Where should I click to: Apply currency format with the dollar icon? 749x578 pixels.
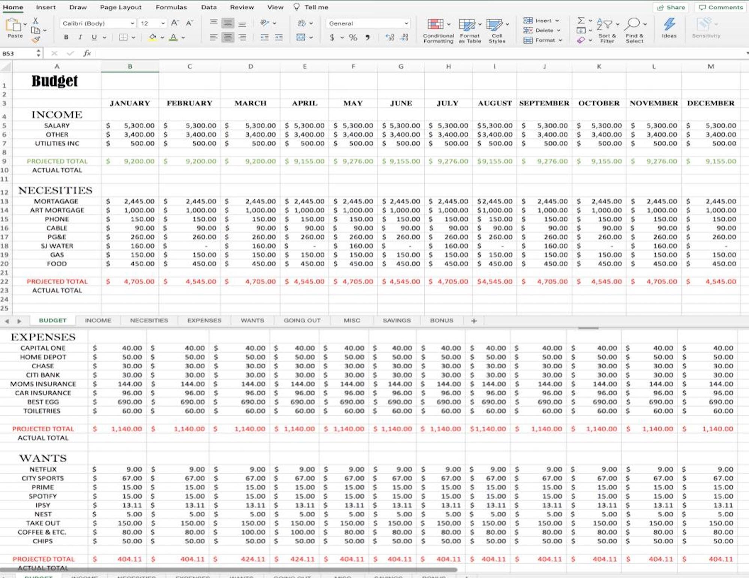click(331, 37)
